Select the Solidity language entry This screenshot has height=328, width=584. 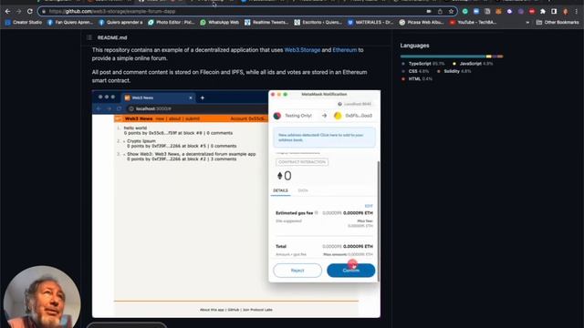454,71
